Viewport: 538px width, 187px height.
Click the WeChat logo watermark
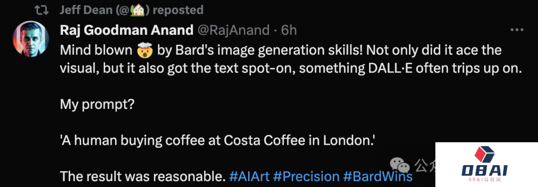point(401,165)
